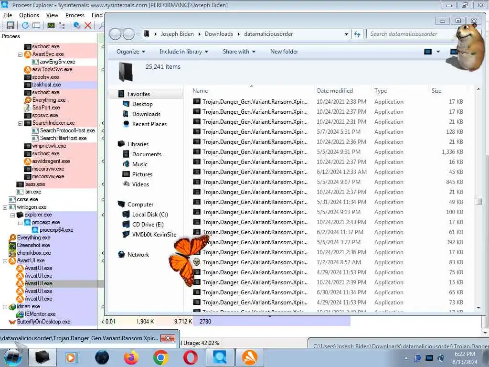Open the Options menu in Process Explorer
The width and height of the screenshot is (489, 367).
[x=29, y=15]
